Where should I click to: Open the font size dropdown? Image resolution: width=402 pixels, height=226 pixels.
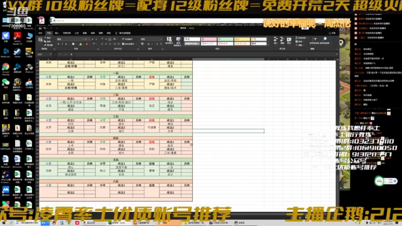point(89,39)
